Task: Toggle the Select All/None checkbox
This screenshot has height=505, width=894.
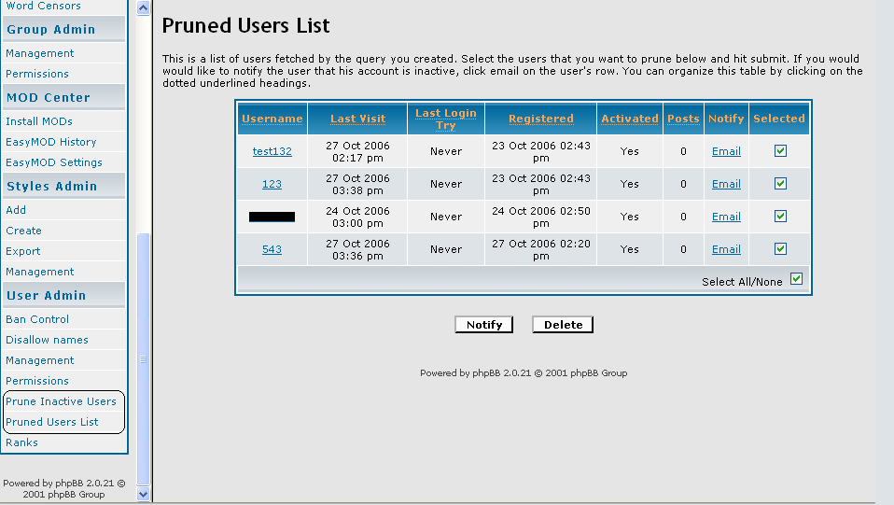Action: (796, 279)
